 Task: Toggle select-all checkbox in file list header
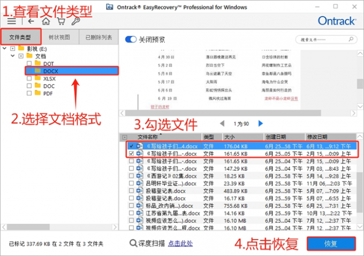[x=125, y=137]
